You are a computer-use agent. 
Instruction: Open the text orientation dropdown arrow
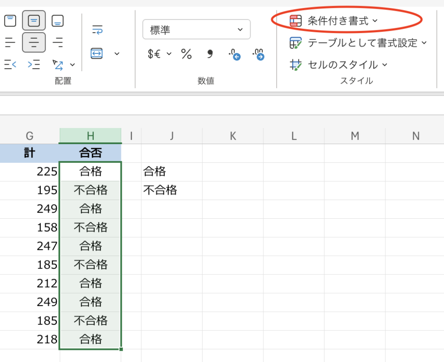(72, 65)
